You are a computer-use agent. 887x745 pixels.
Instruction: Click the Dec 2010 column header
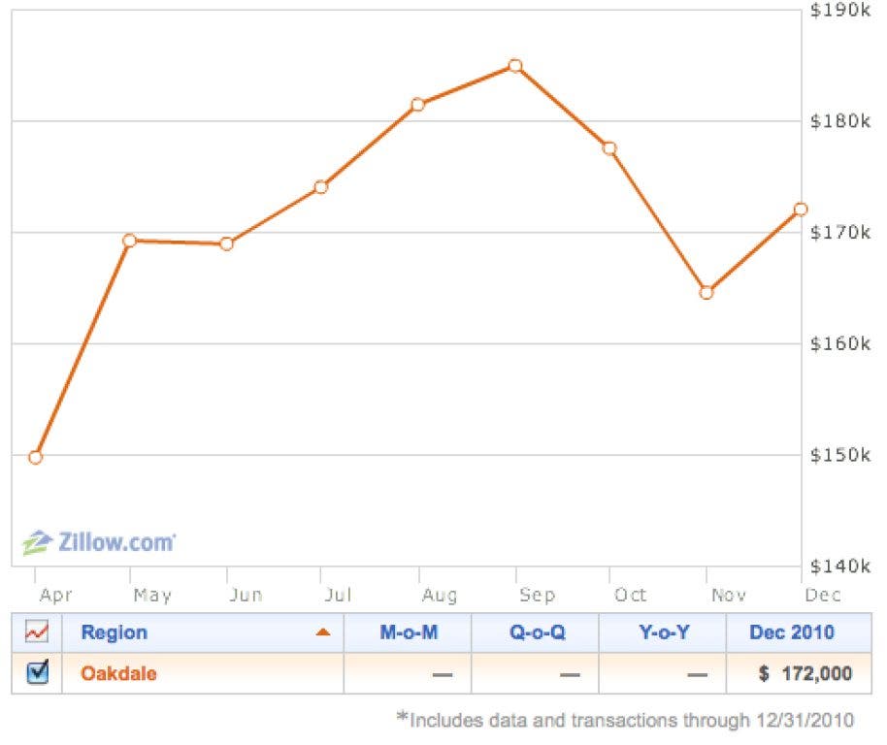tap(792, 632)
